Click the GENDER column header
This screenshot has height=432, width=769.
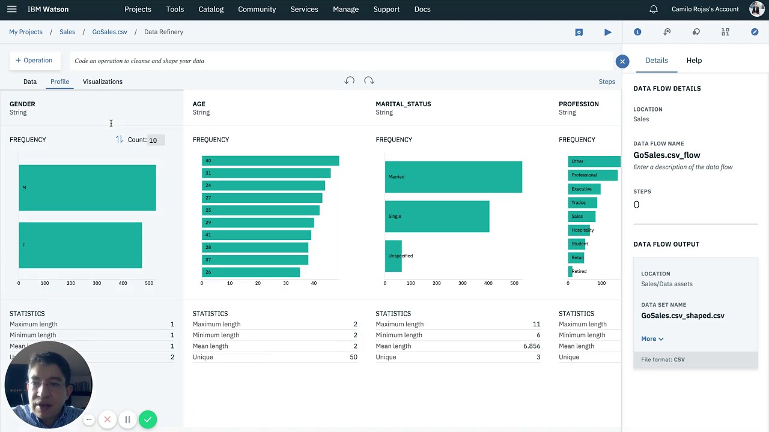click(22, 104)
